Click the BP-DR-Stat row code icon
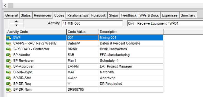 click(x=9, y=78)
